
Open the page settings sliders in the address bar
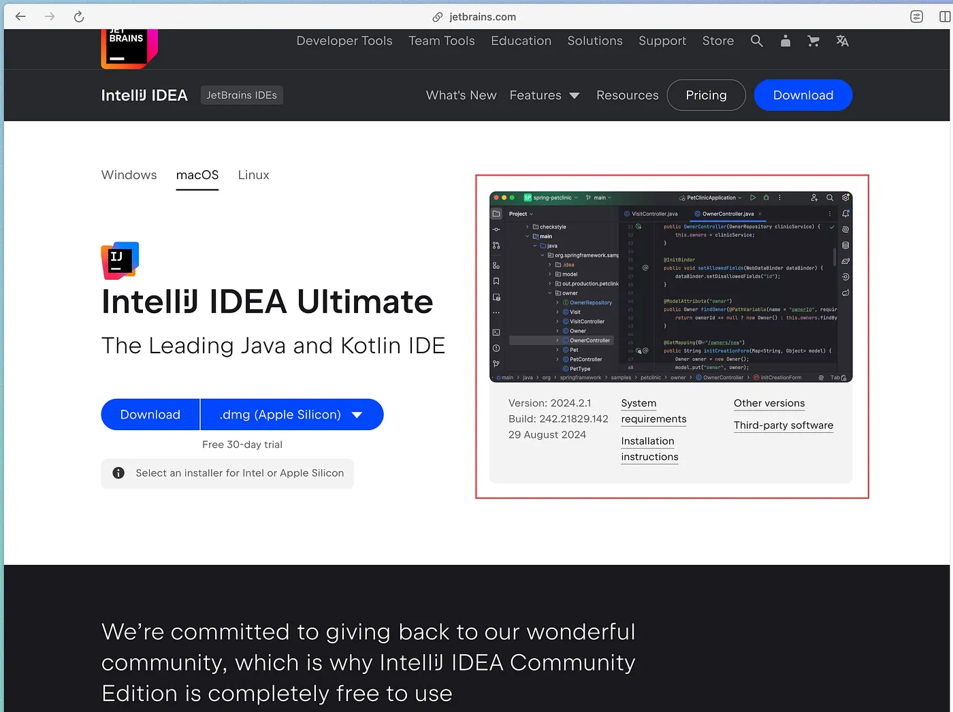click(x=916, y=16)
